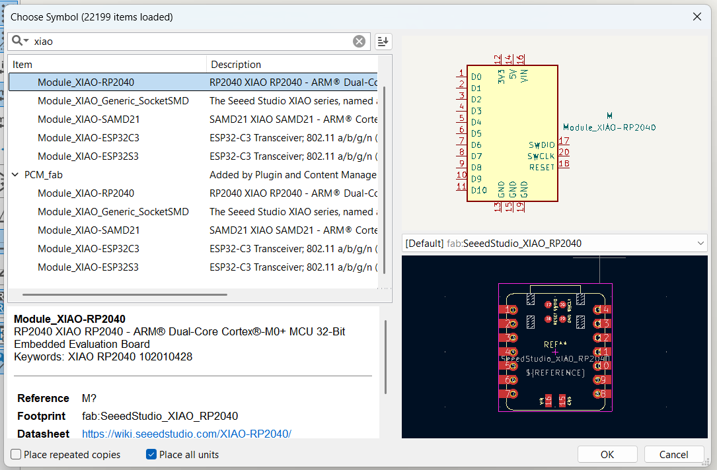Sort by the Item column header

[x=108, y=65]
